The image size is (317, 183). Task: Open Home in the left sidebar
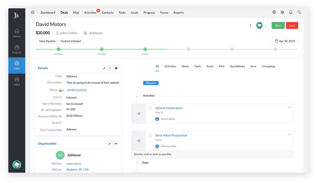tap(17, 33)
